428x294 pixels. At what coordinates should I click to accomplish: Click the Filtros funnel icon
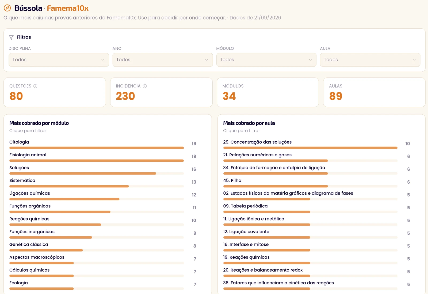[11, 37]
